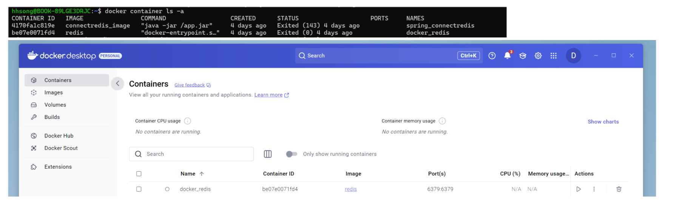Delete the docker_redis container
696x211 pixels.
coord(619,189)
